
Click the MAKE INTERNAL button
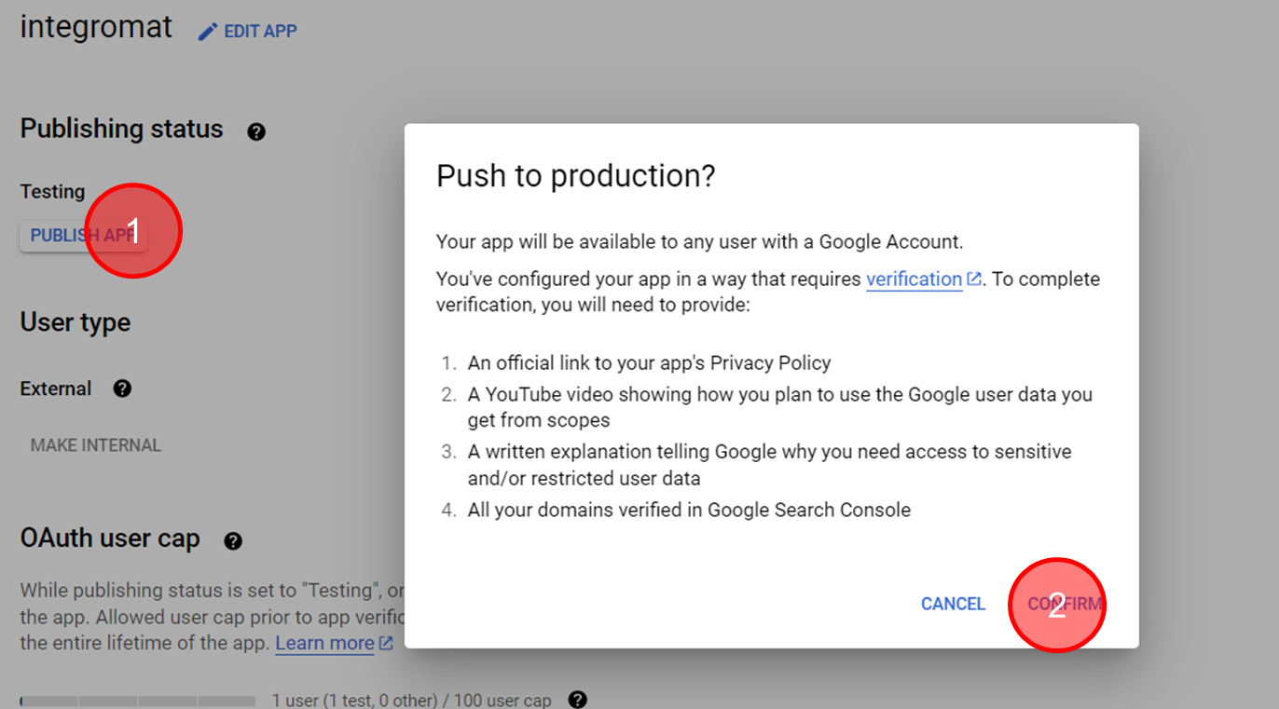click(x=96, y=445)
